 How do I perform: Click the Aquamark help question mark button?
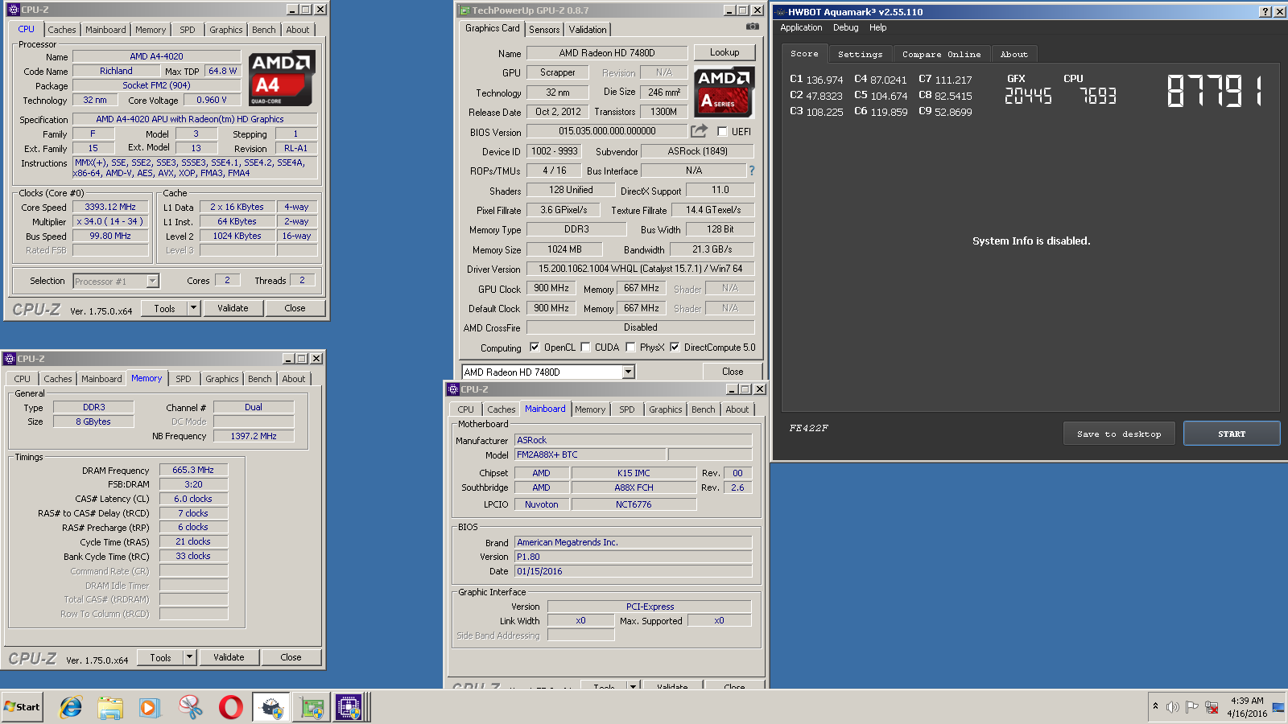tap(1265, 11)
